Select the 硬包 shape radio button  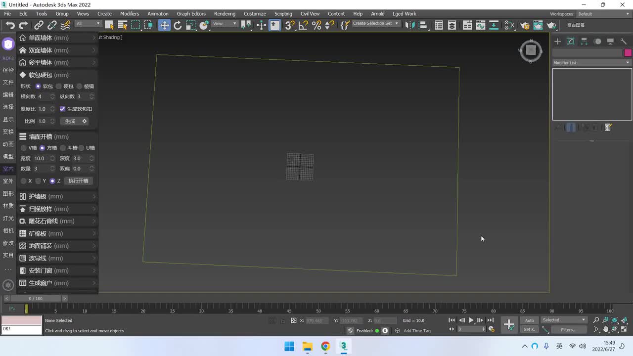[59, 87]
